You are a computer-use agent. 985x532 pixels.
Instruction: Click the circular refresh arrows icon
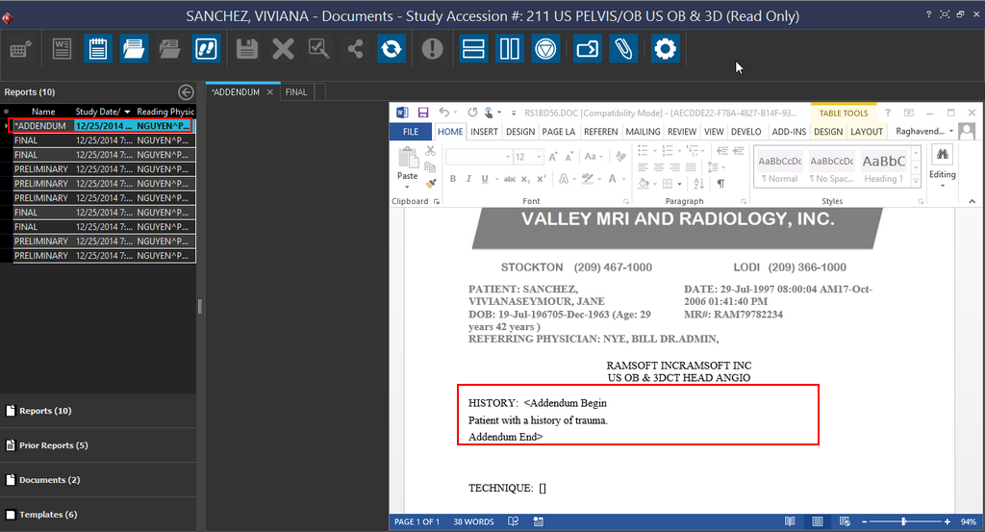click(391, 48)
